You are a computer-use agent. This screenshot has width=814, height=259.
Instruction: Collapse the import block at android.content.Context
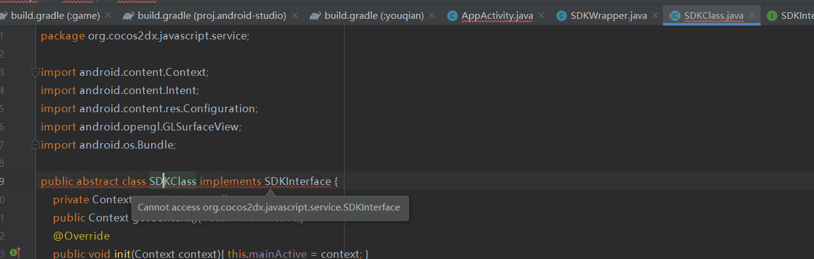click(35, 72)
